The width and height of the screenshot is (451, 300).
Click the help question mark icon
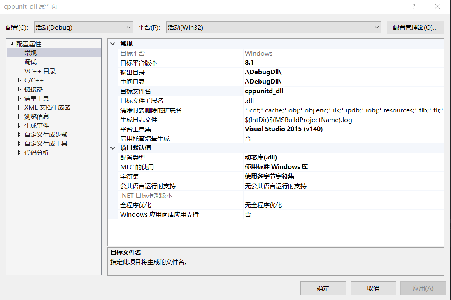click(x=414, y=6)
